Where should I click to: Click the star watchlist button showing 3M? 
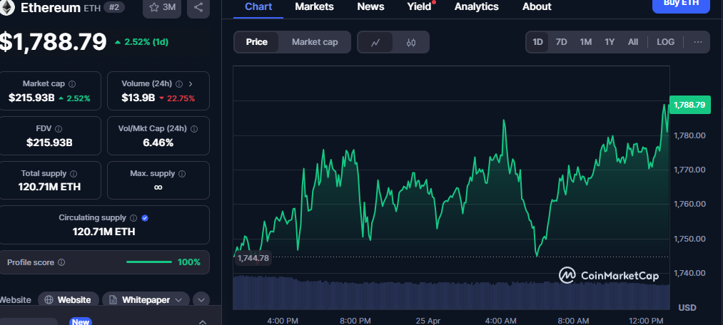point(162,7)
